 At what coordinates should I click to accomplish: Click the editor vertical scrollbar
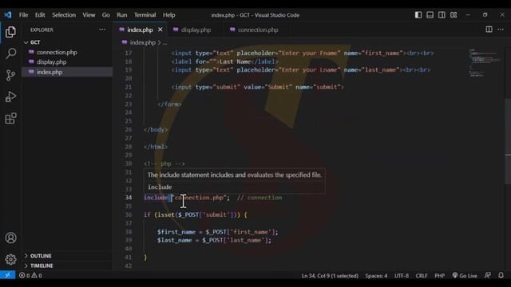click(508, 140)
